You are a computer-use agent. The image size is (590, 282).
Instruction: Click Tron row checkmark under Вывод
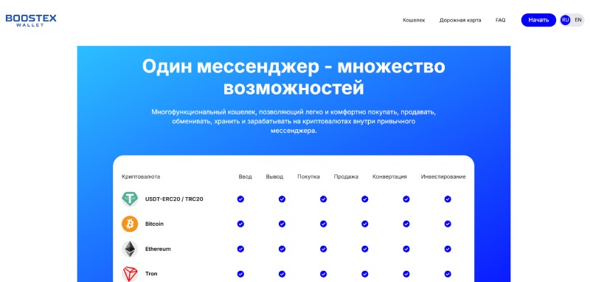[x=282, y=274]
